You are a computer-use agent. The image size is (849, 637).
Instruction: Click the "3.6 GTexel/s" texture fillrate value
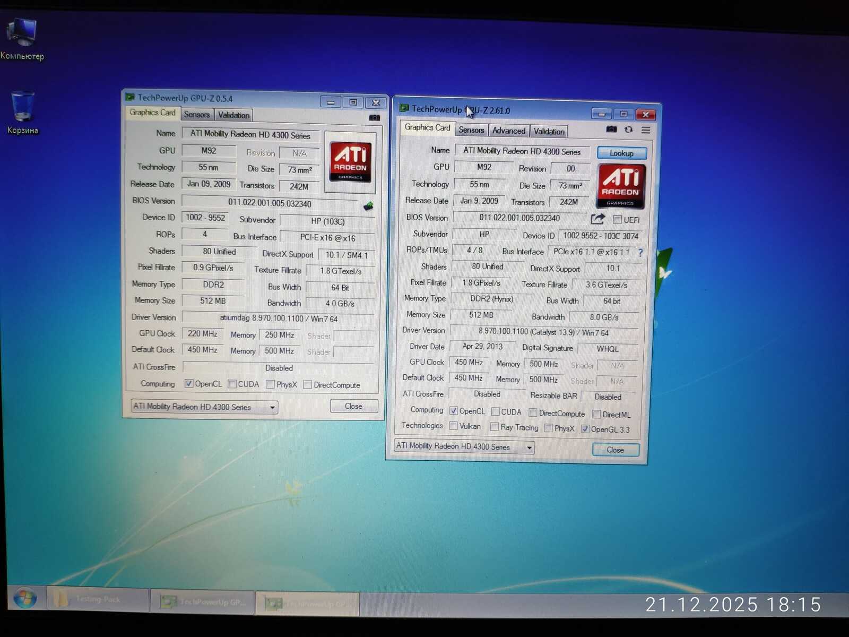607,285
